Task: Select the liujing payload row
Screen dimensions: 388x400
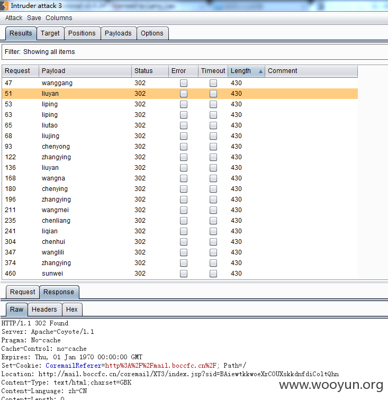Action: point(180,136)
